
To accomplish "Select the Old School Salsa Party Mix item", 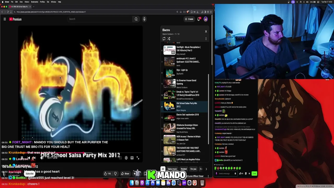I will pos(185,106).
